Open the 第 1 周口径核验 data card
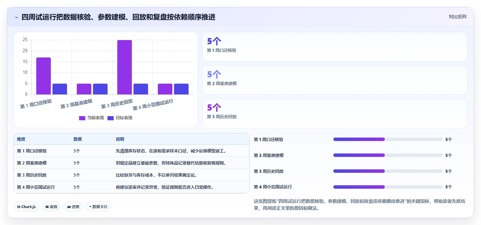The width and height of the screenshot is (481, 225). click(335, 47)
